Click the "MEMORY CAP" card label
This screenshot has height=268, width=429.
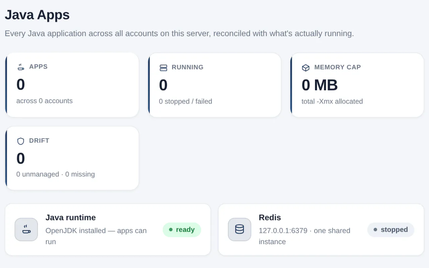[338, 67]
